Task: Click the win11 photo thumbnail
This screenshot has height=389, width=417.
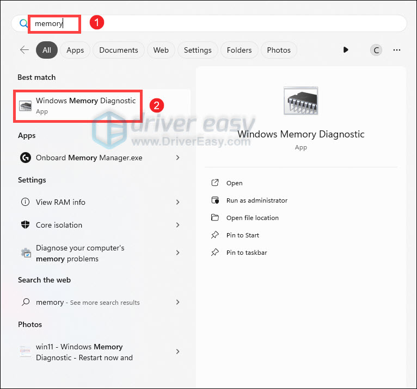Action: pyautogui.click(x=25, y=352)
